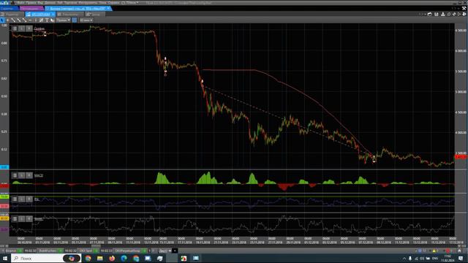Click the OKX Spot connection status
The image size is (468, 263).
coord(88,251)
